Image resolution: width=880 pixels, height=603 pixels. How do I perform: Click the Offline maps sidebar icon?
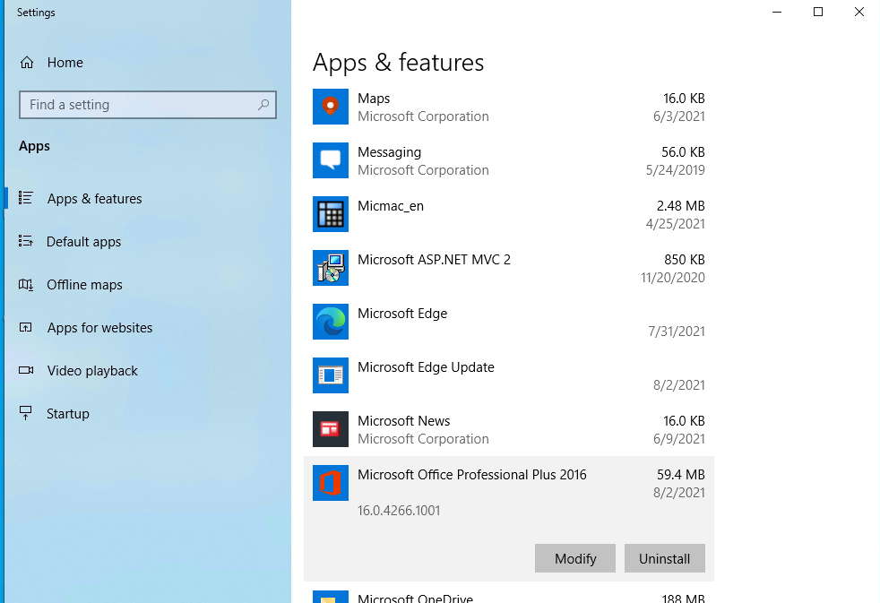click(28, 284)
